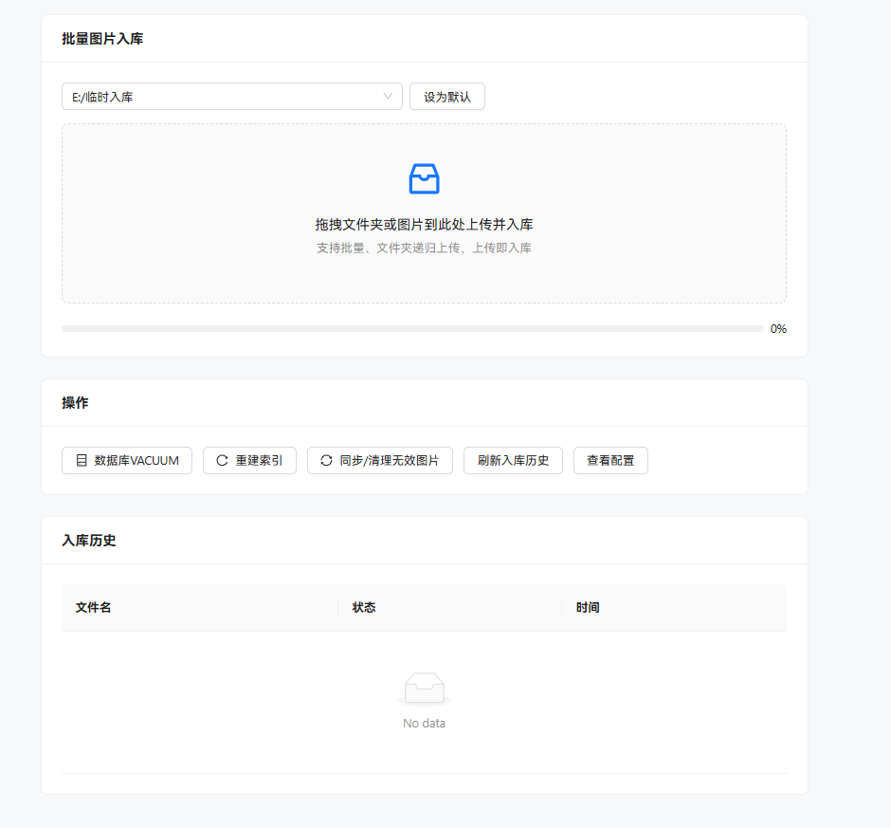Click the 查看配置 button

pyautogui.click(x=610, y=460)
